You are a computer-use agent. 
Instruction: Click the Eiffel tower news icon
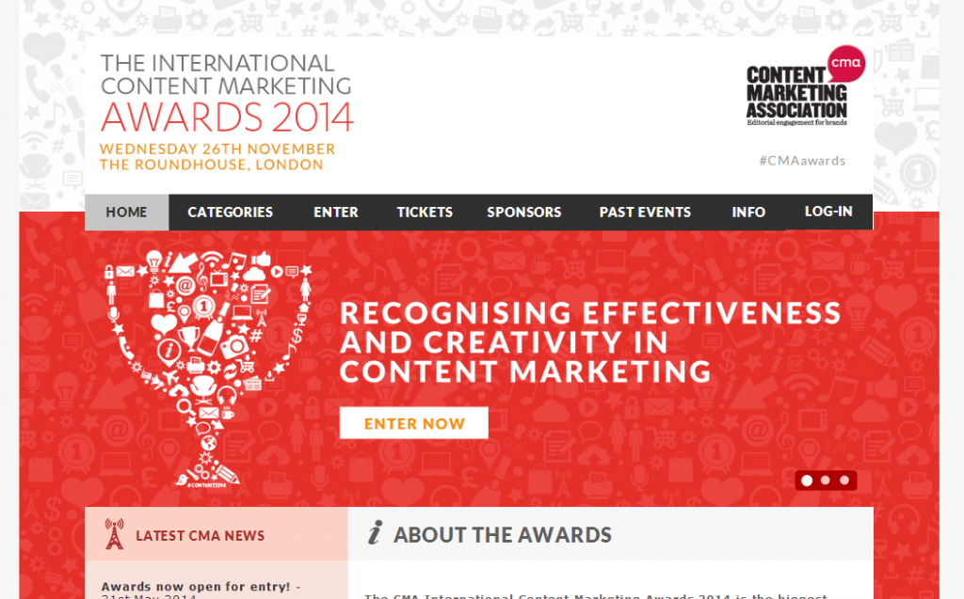pos(114,535)
